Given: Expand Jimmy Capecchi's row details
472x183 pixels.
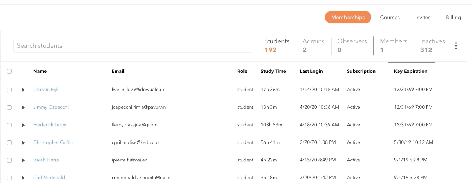Looking at the screenshot, I should 24,108.
